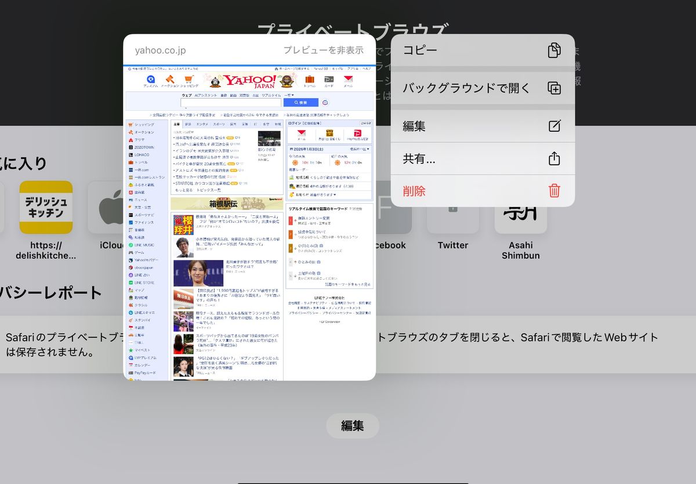Tap the 編集 button at the bottom
Image resolution: width=696 pixels, height=484 pixels.
tap(353, 425)
